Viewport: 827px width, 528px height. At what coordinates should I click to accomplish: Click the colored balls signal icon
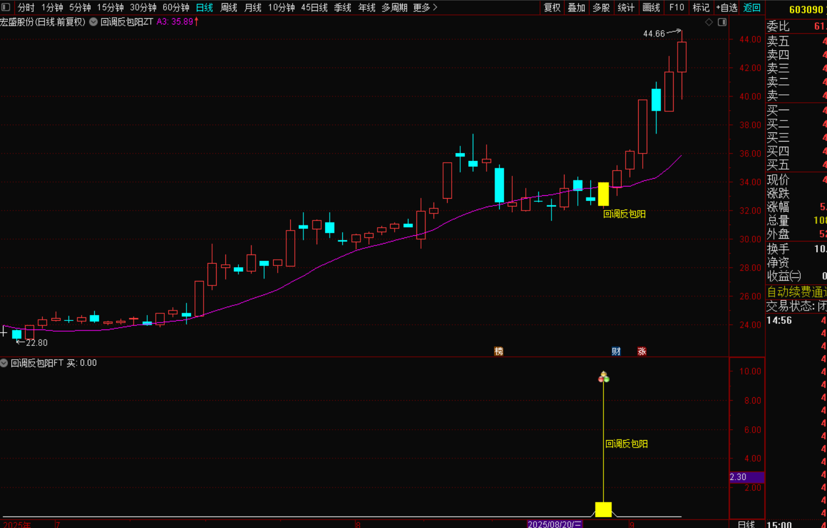pyautogui.click(x=603, y=377)
